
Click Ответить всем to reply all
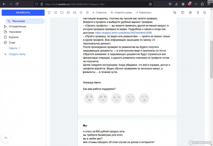tap(121, 13)
